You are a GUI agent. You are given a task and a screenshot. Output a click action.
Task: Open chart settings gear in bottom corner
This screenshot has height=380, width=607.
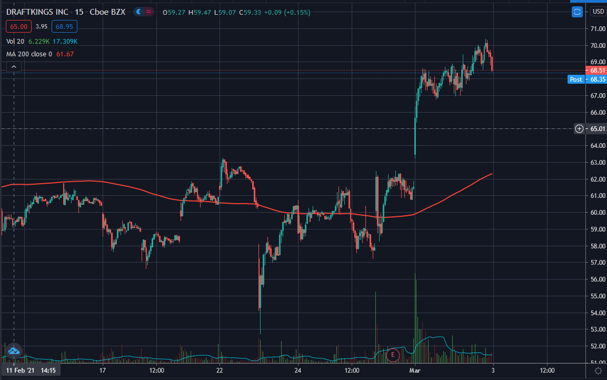coord(598,371)
